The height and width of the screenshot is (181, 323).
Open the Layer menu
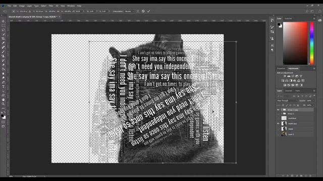29,6
